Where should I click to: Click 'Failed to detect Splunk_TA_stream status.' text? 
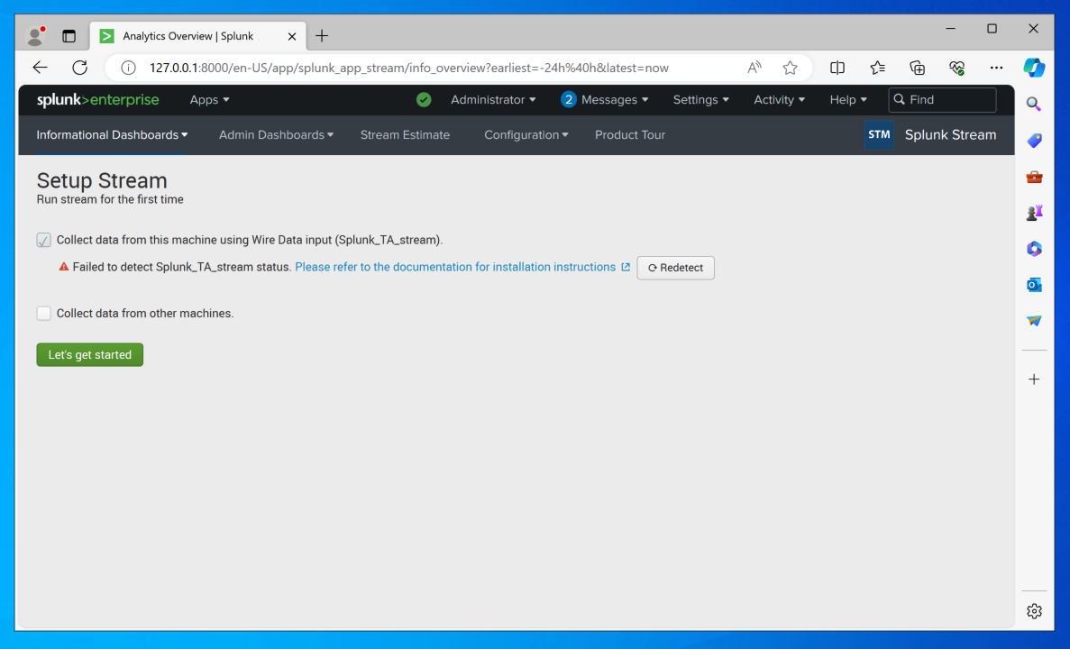pos(181,267)
